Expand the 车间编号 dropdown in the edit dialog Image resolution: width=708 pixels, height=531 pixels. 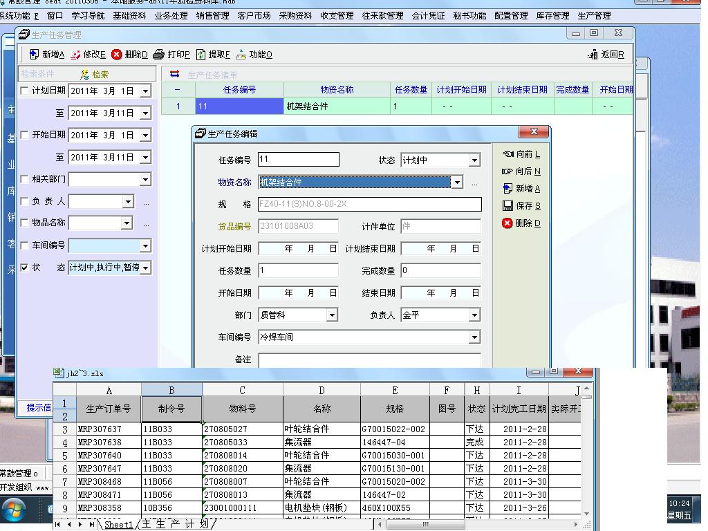click(x=474, y=337)
